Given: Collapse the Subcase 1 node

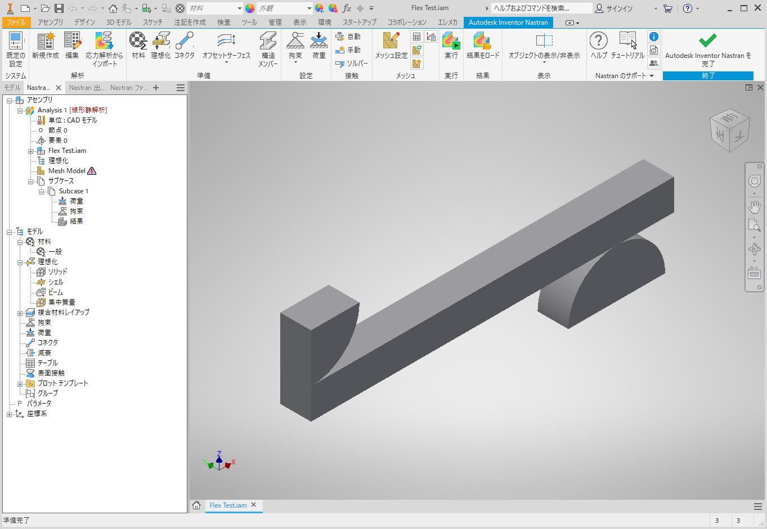Looking at the screenshot, I should [x=42, y=191].
